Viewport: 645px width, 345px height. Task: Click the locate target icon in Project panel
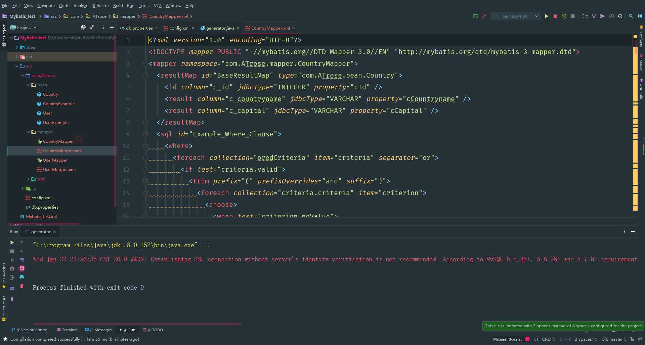[83, 27]
